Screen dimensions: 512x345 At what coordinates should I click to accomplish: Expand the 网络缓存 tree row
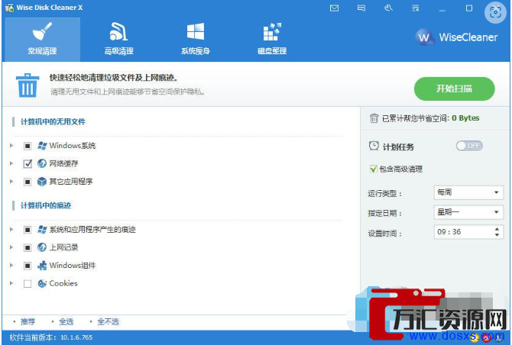coord(11,163)
